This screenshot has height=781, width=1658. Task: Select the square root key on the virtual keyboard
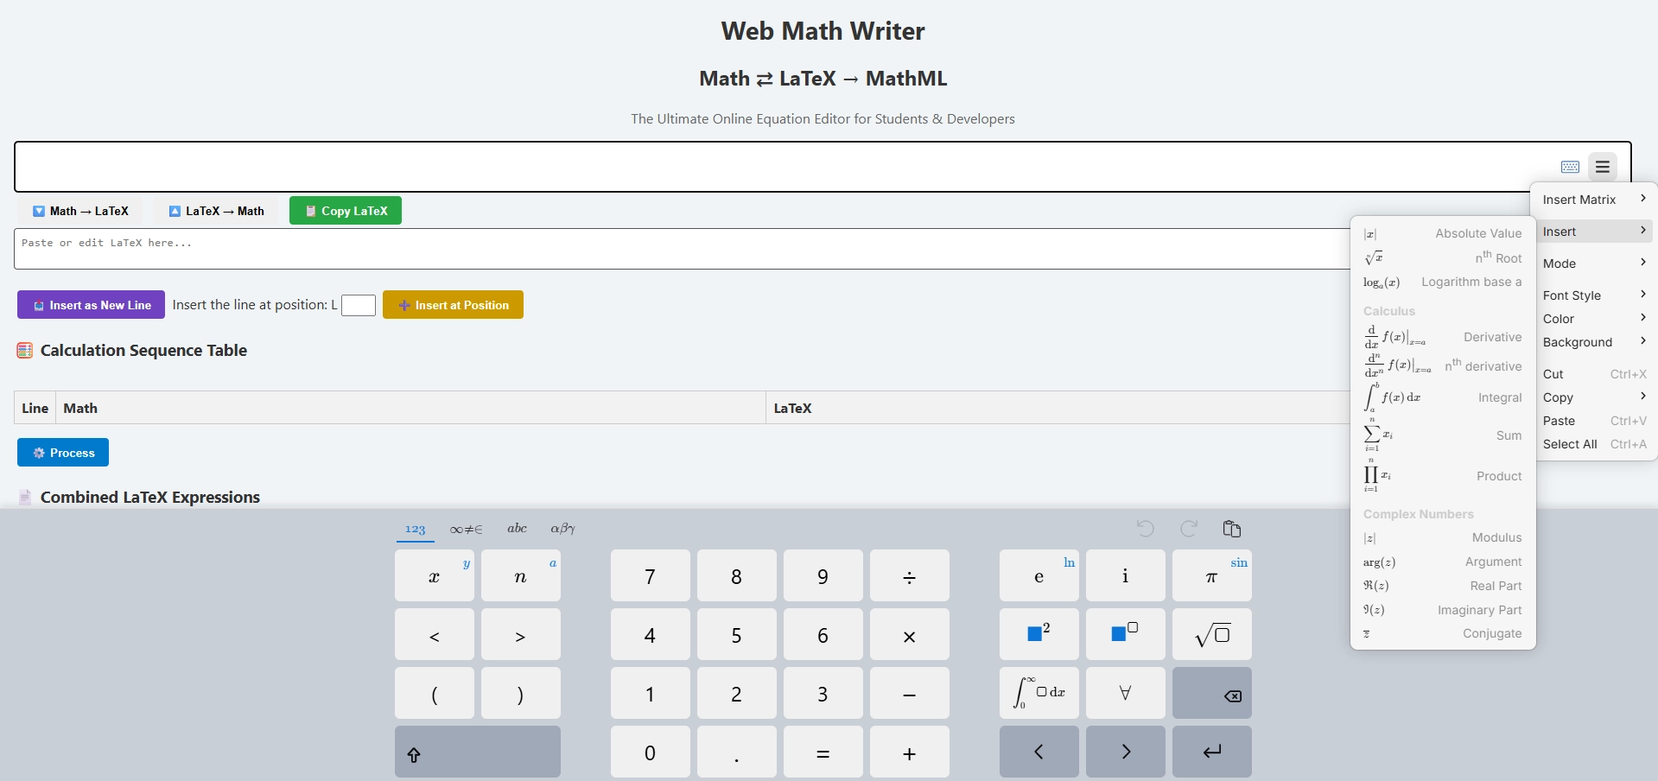(1210, 634)
